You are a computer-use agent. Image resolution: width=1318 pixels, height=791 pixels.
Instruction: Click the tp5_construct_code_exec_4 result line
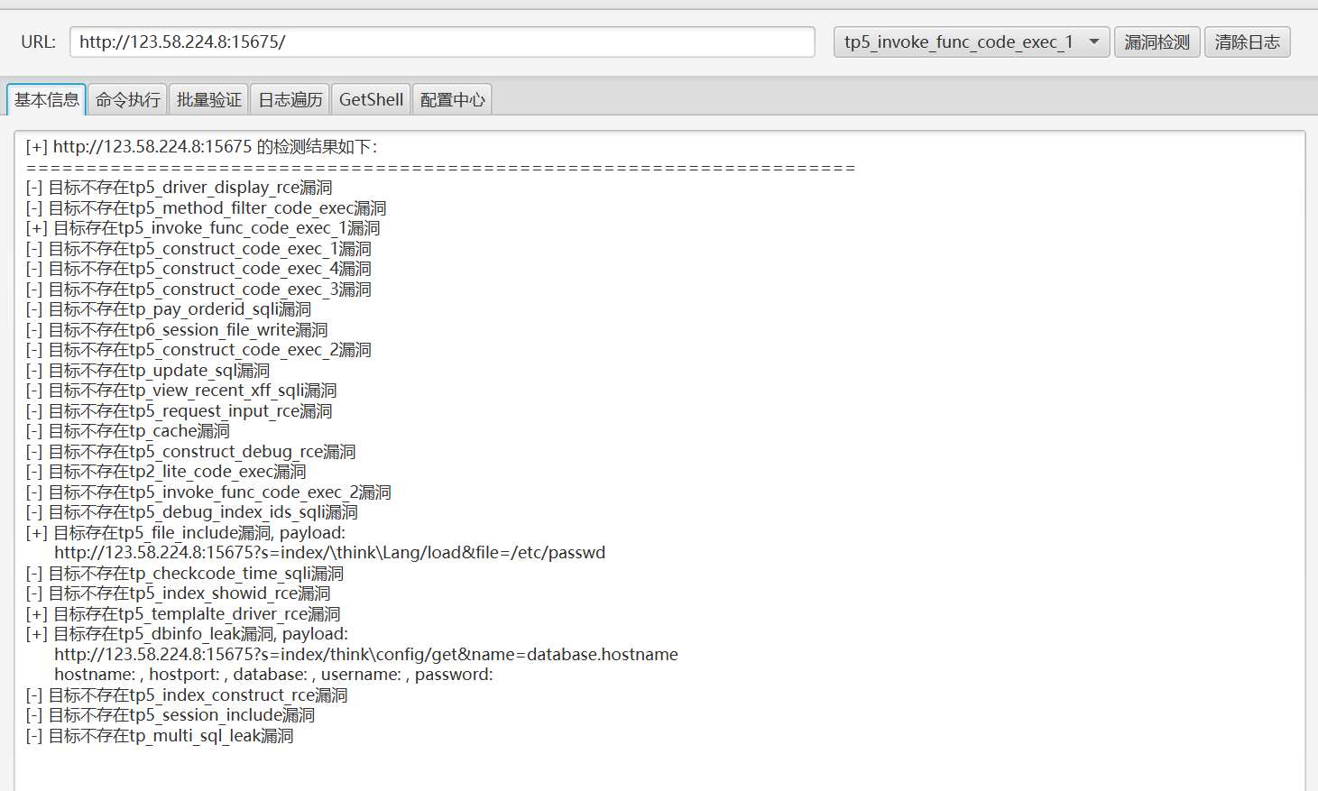pos(198,269)
